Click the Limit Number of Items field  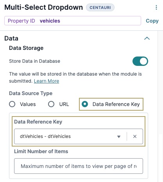[79, 166]
